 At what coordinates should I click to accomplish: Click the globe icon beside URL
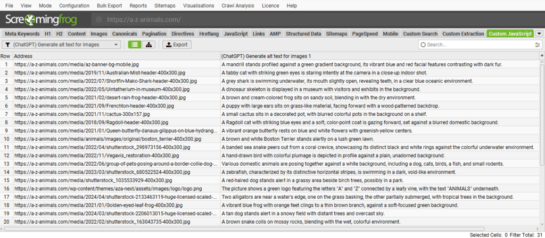pyautogui.click(x=98, y=20)
